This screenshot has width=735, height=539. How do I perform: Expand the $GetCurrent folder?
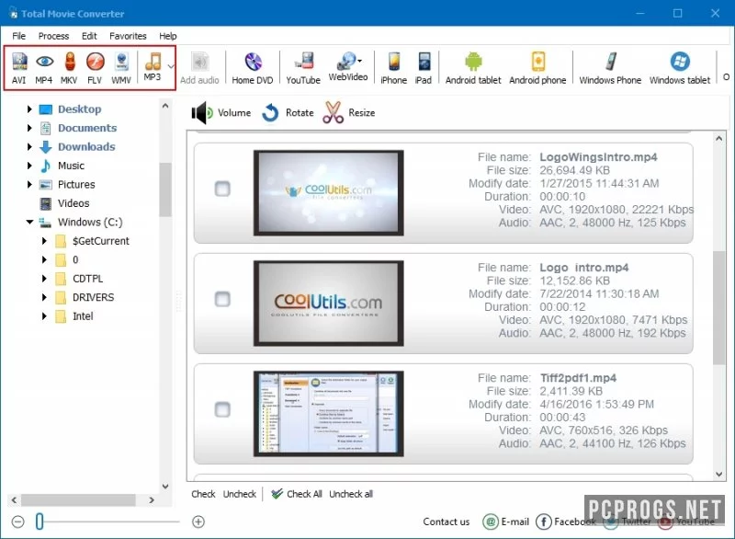pos(44,241)
